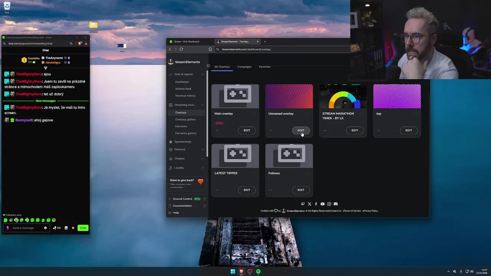Open the Windows Start button on the taskbar
The width and height of the screenshot is (491, 276).
[233, 271]
